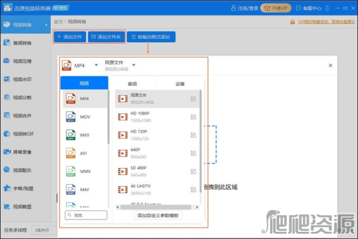Select the SD 480P 640x480 preset
Screen dimensions: 358x239
coord(157,171)
